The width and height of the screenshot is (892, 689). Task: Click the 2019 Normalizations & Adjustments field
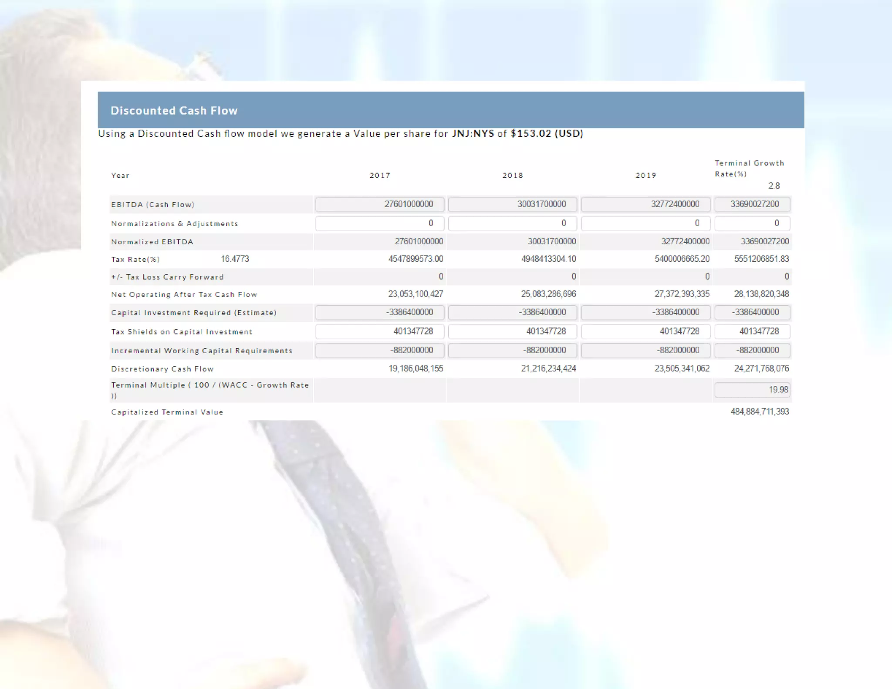(x=645, y=223)
